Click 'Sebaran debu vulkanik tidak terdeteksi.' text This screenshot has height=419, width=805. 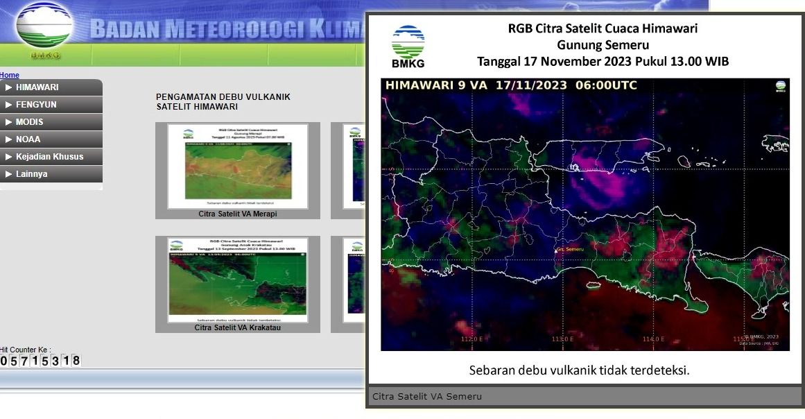click(x=579, y=370)
